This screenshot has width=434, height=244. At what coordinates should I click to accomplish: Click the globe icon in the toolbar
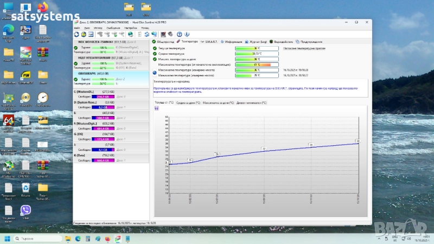click(131, 34)
